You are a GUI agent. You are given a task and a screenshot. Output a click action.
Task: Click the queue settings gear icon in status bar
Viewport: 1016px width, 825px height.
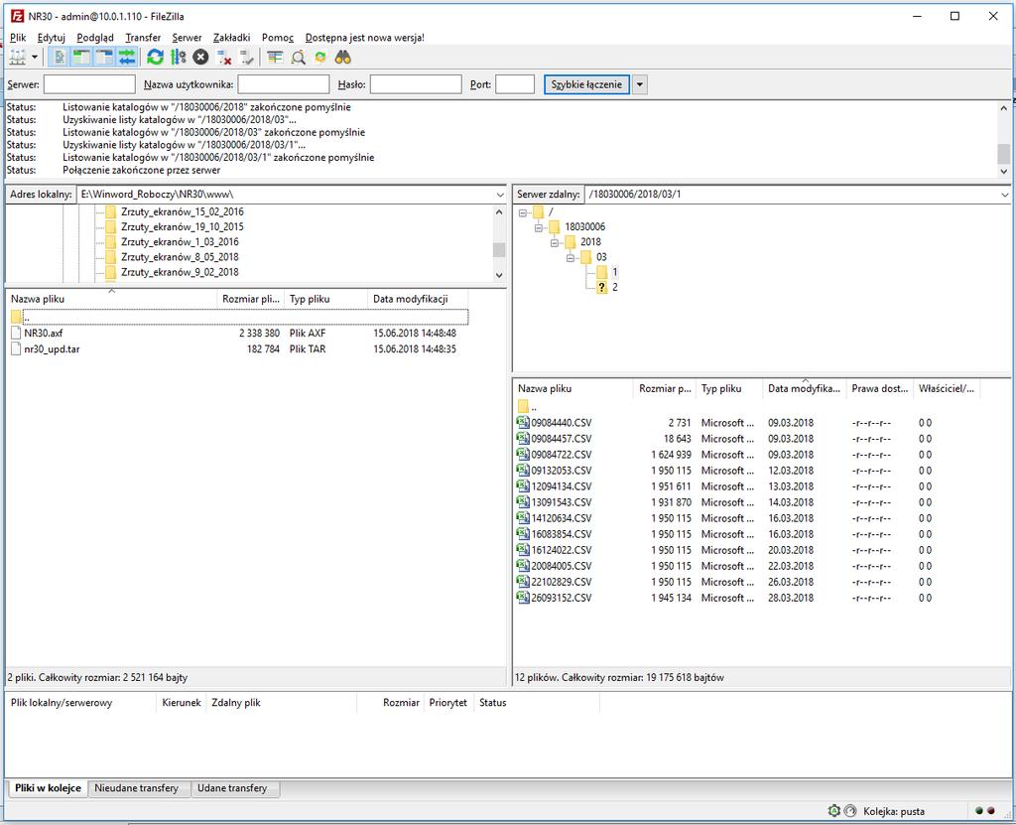tap(833, 811)
